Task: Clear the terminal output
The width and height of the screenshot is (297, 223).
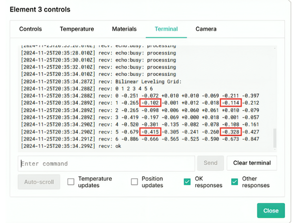Action: coord(252,163)
